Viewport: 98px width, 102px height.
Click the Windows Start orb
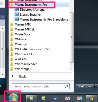[14, 98]
